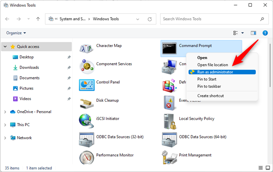Open the Character Map icon

tap(86, 48)
